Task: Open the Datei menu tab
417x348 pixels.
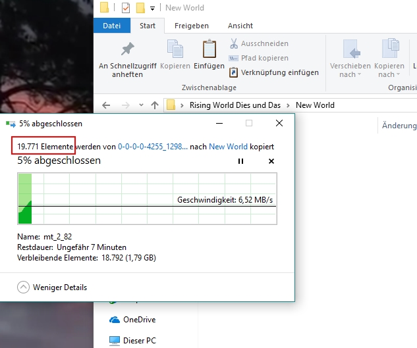Action: click(x=112, y=26)
